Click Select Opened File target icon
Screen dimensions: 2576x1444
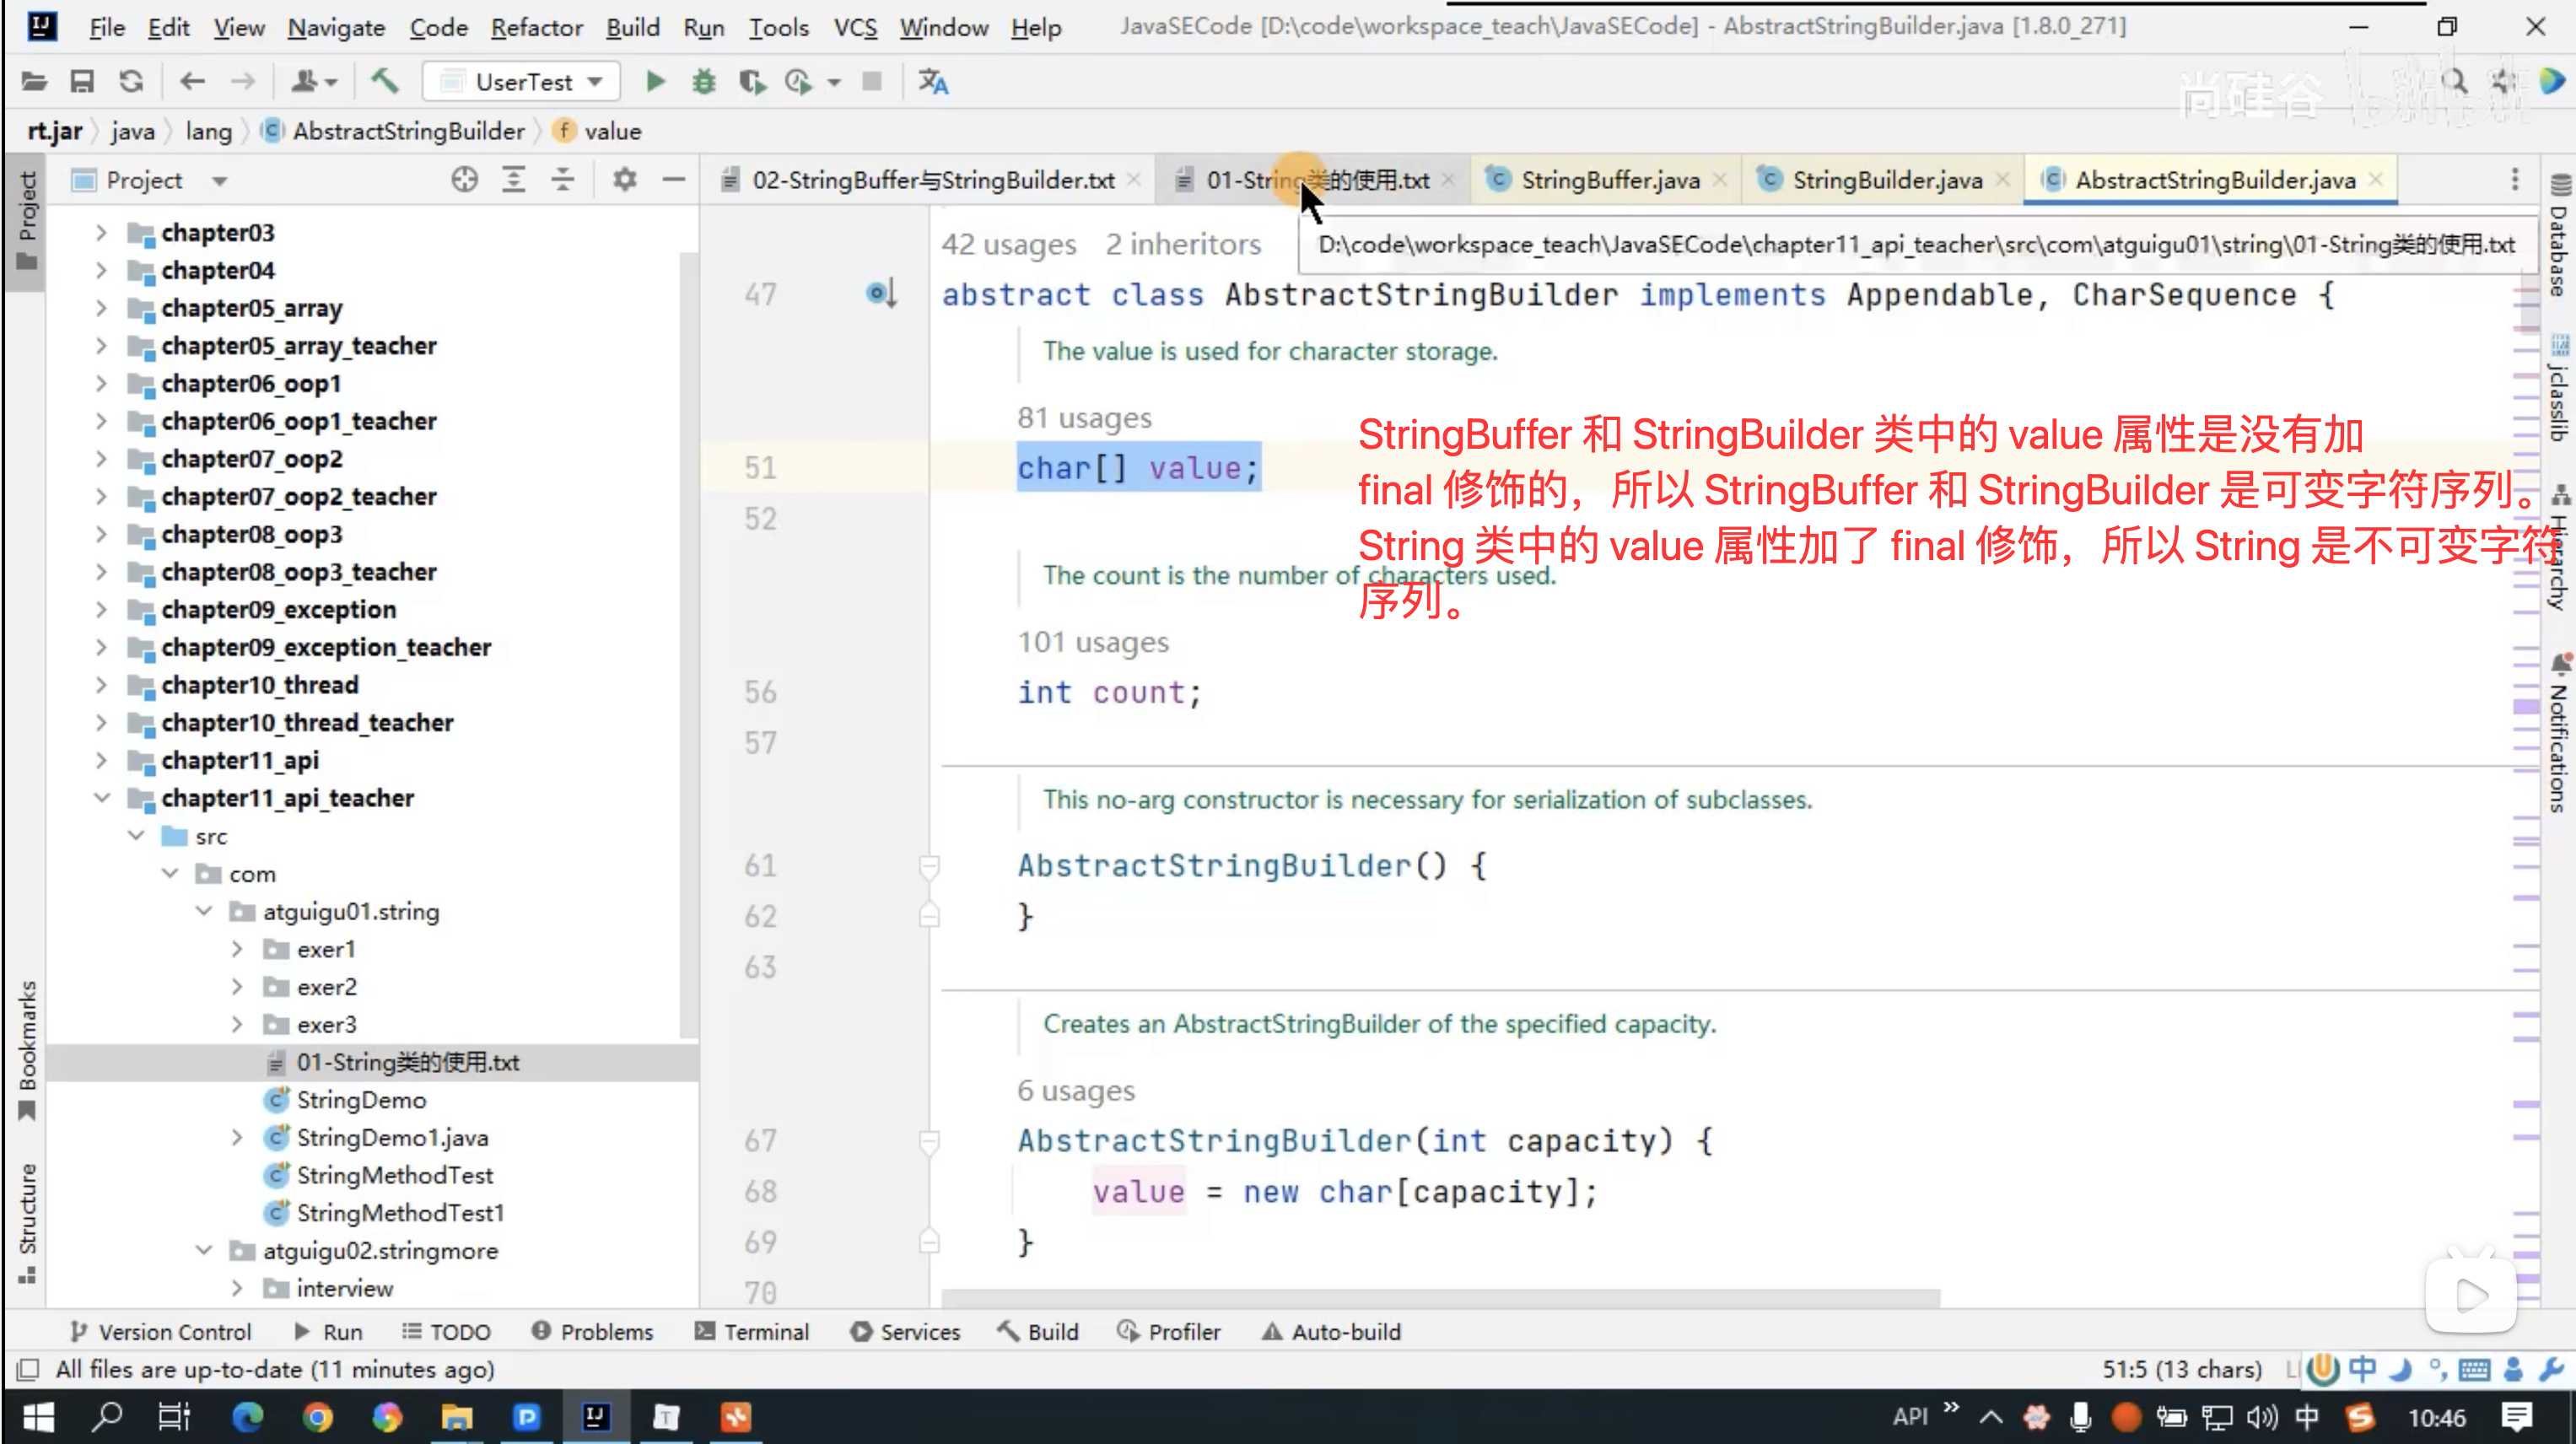point(464,180)
